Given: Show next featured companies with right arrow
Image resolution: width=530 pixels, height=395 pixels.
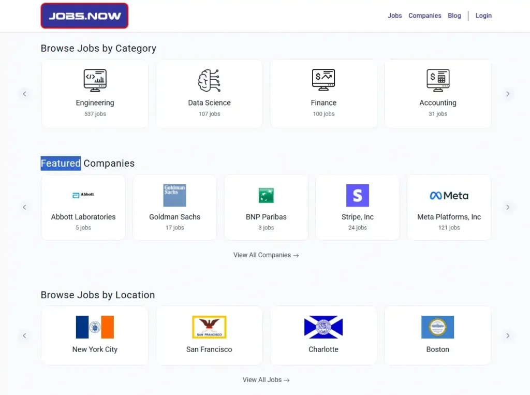Looking at the screenshot, I should click(x=508, y=207).
